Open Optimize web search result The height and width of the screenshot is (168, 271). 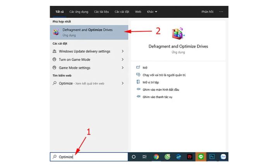point(89,83)
